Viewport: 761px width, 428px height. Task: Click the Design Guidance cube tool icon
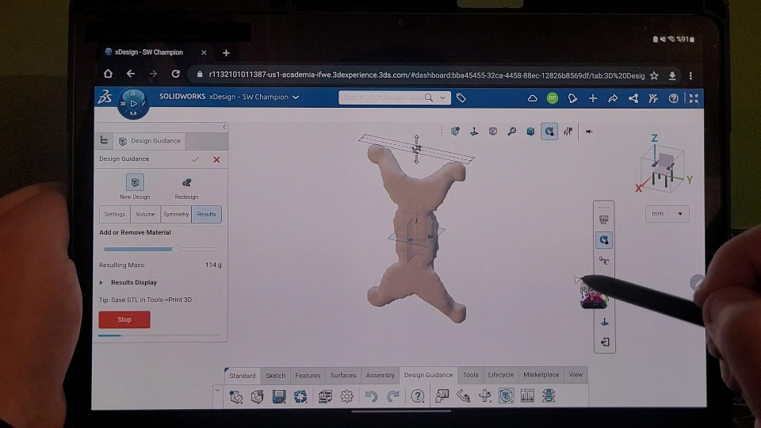(506, 396)
